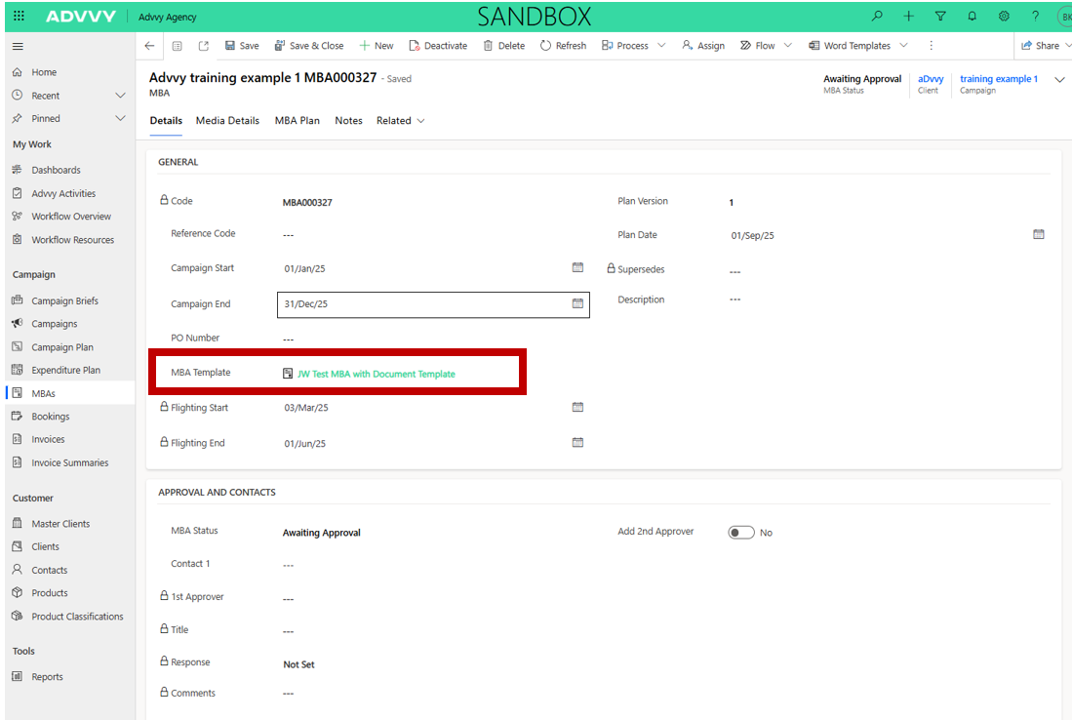Viewport: 1072px width, 720px height.
Task: Expand Word Templates dropdown arrow
Action: (903, 46)
